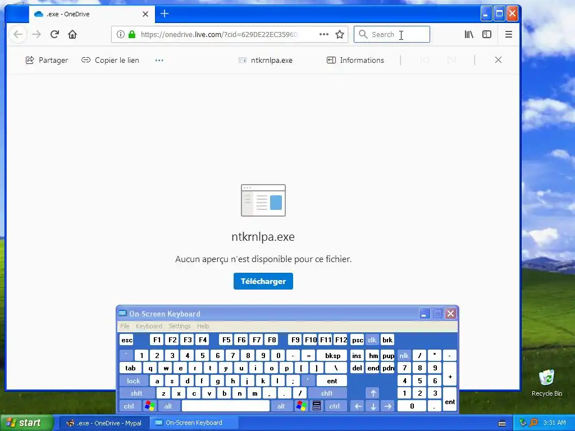The height and width of the screenshot is (431, 575).
Task: Open page actions three-dot menu in address bar
Action: (324, 34)
